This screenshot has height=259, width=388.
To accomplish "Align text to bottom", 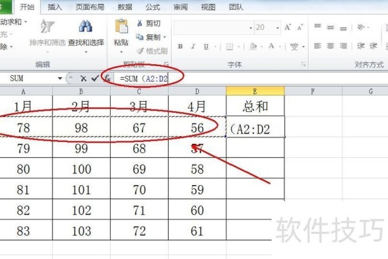I will point(343,28).
